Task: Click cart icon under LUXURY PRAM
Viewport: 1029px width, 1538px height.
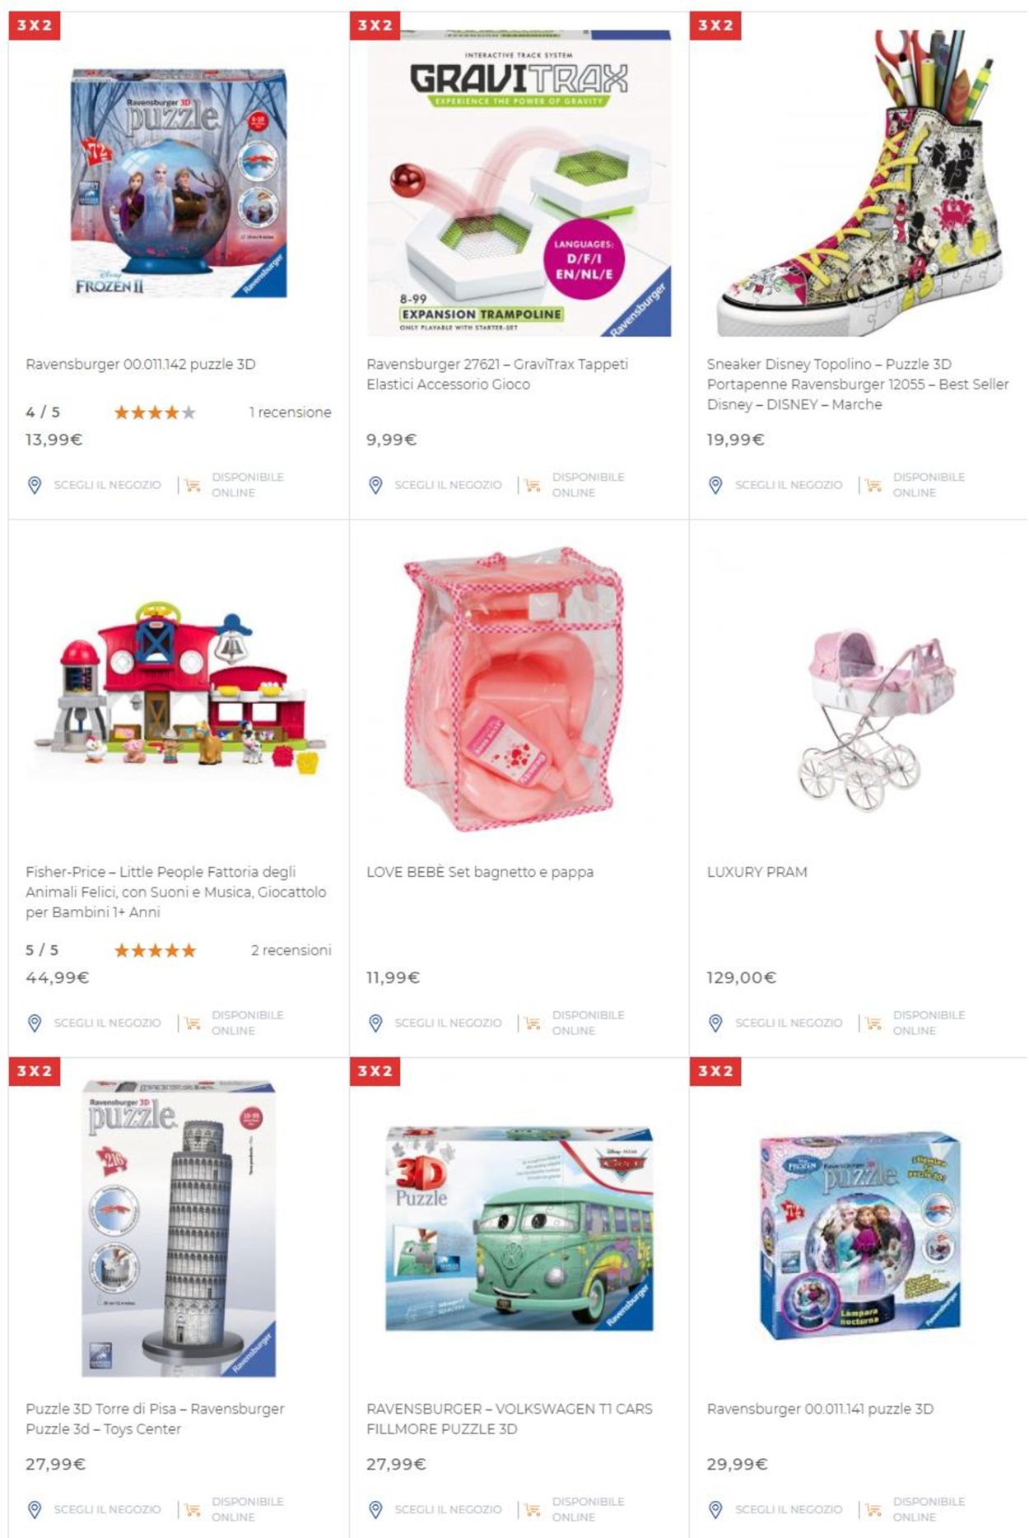Action: coord(873,1023)
